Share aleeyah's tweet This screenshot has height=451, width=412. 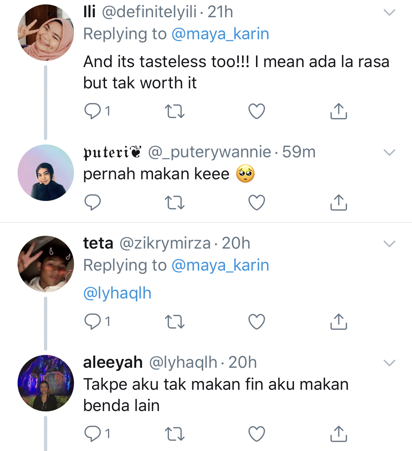point(338,434)
